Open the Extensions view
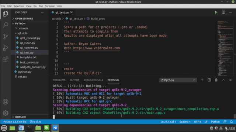The height and width of the screenshot is (132, 236). pyautogui.click(x=6, y=59)
